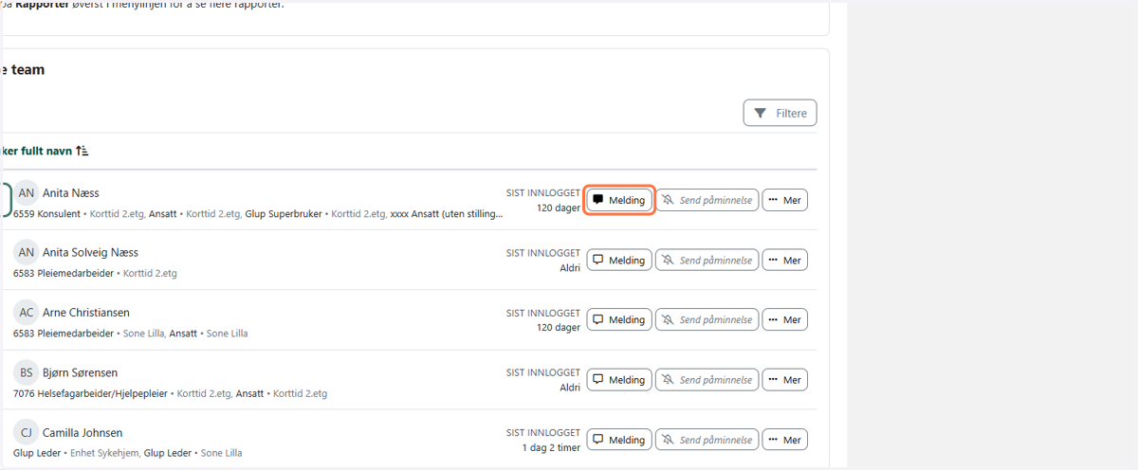Click the CJ avatar of Camilla Johnsen
This screenshot has width=1138, height=470.
coord(27,433)
